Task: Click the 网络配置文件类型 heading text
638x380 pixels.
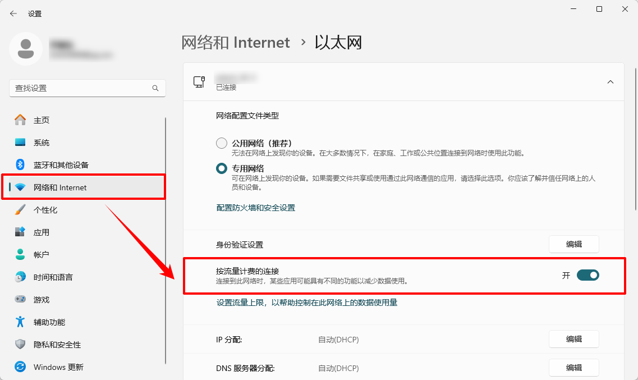Action: coord(247,116)
